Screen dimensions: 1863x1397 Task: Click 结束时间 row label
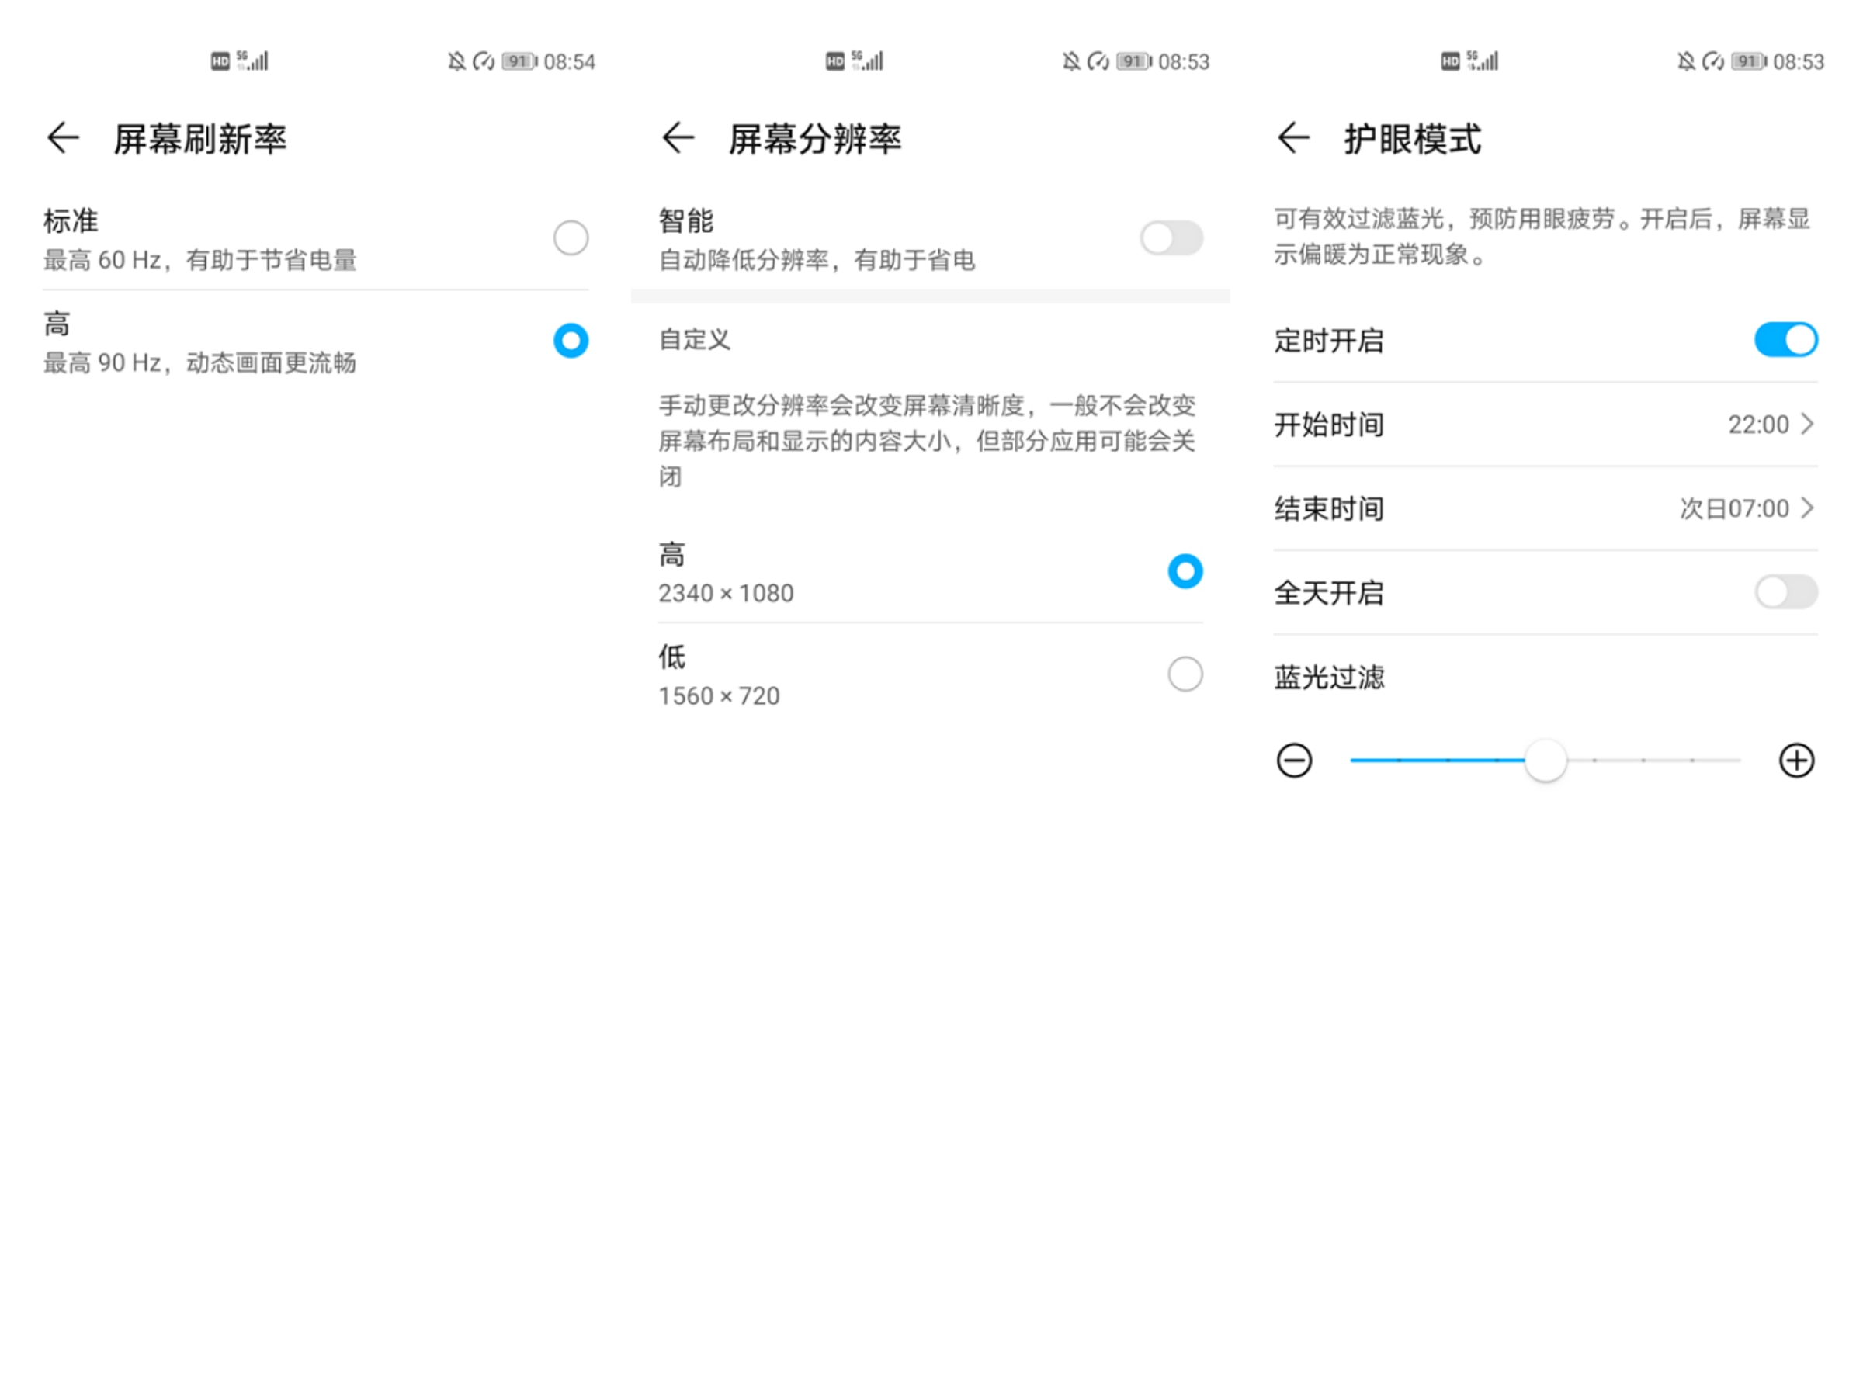1329,508
